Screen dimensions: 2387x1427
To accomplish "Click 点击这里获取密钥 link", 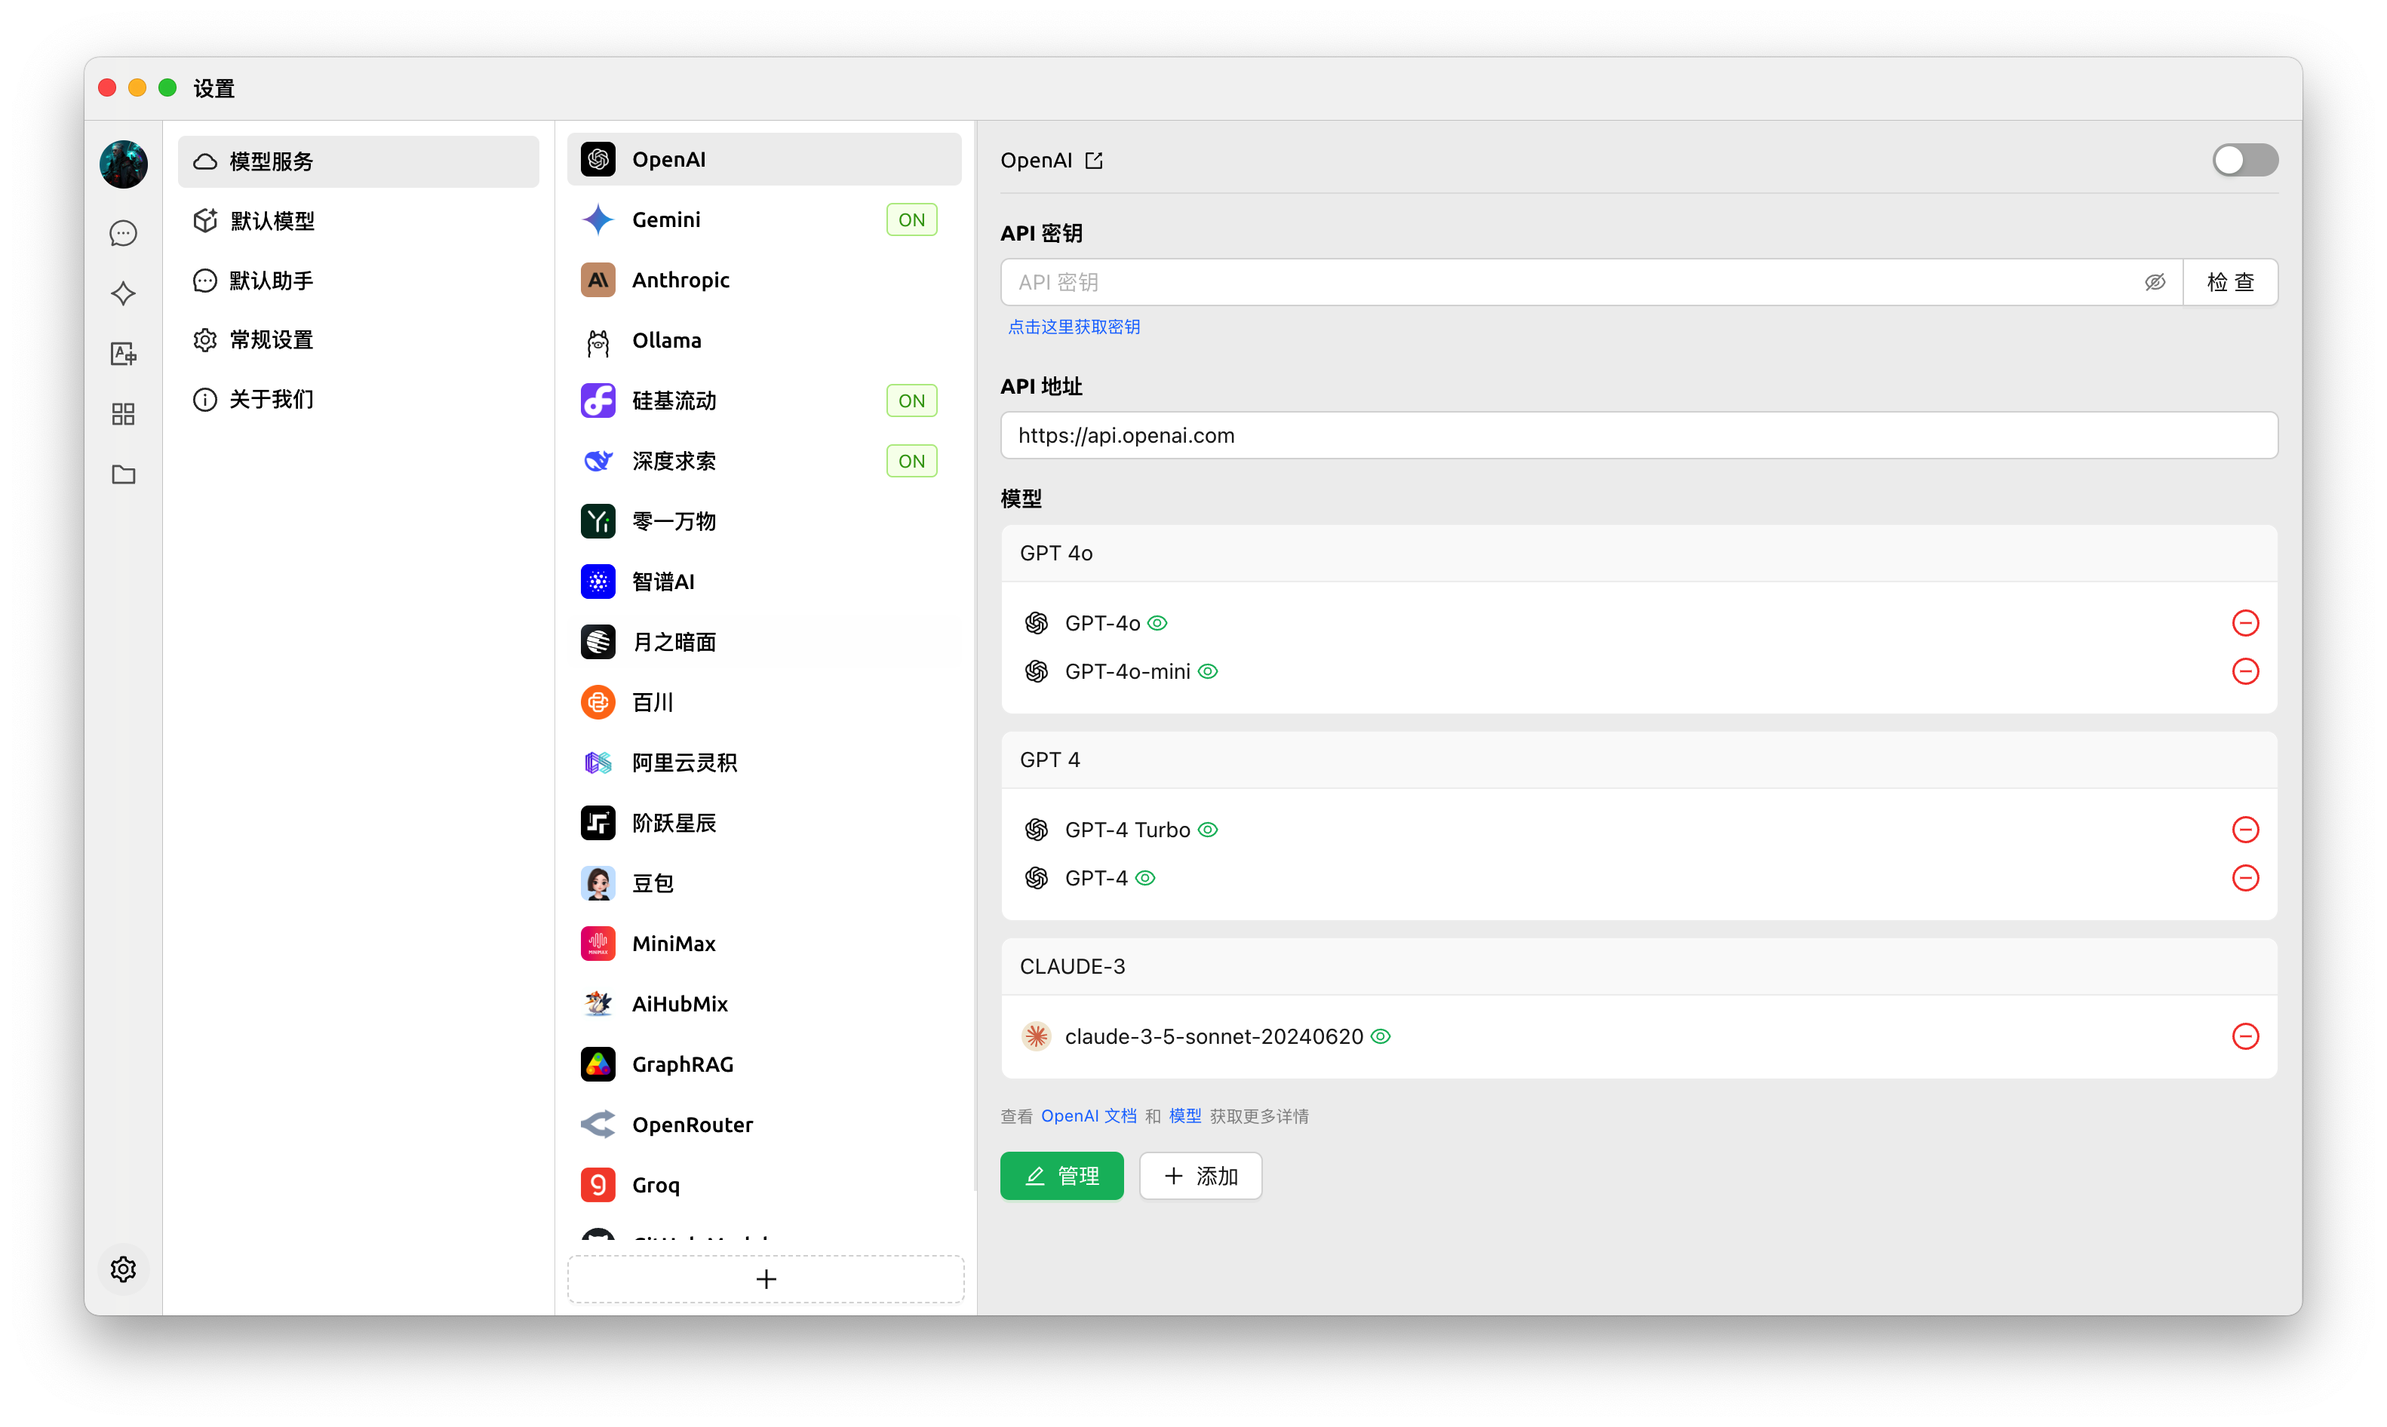I will [x=1074, y=327].
